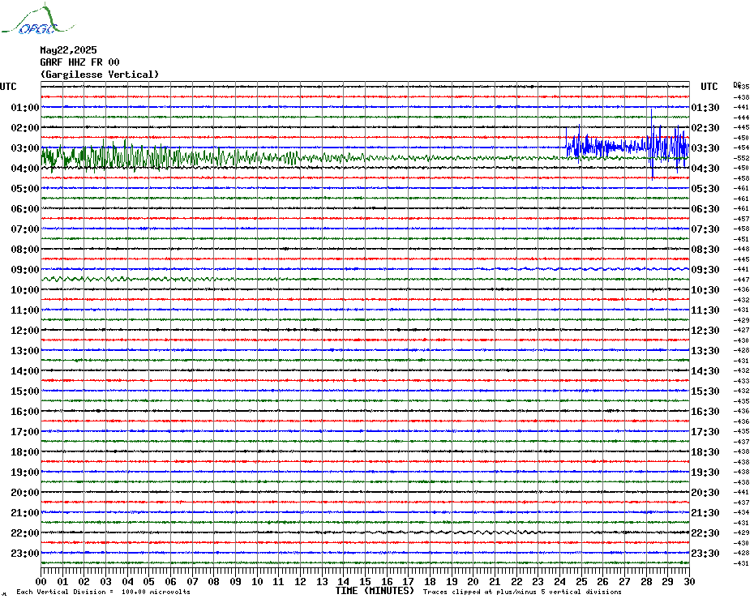This screenshot has height=603, width=754.
Task: Click minute label 05 on the time axis
Action: (149, 581)
